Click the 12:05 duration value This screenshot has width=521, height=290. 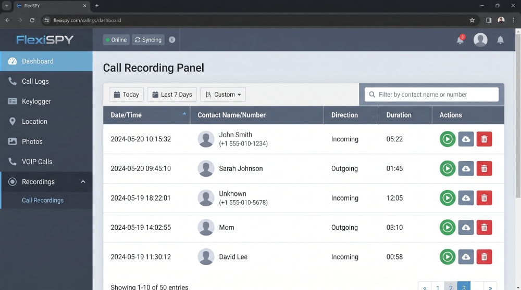click(x=394, y=198)
